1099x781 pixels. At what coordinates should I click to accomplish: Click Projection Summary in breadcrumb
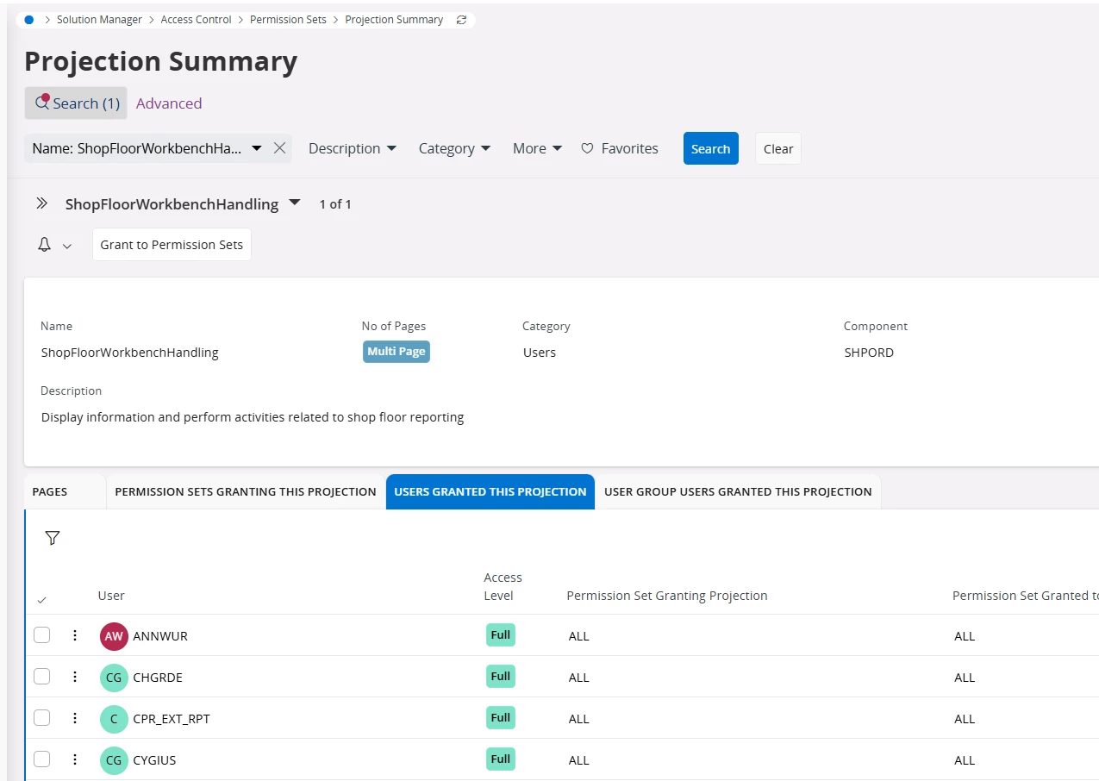coord(394,20)
